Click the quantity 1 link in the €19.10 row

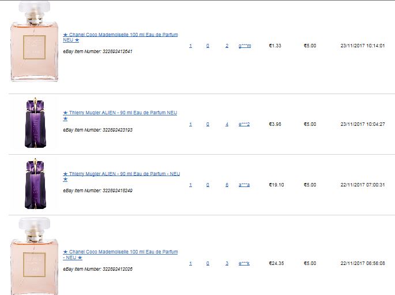pyautogui.click(x=190, y=185)
